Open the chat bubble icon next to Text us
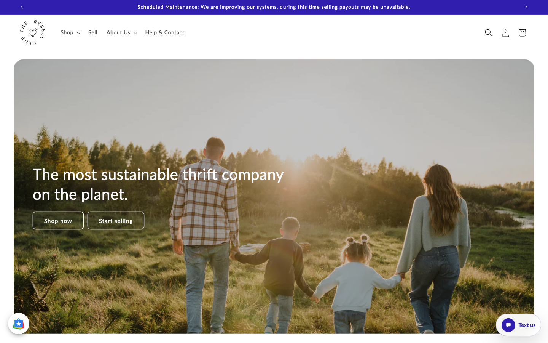The height and width of the screenshot is (343, 548). tap(508, 325)
